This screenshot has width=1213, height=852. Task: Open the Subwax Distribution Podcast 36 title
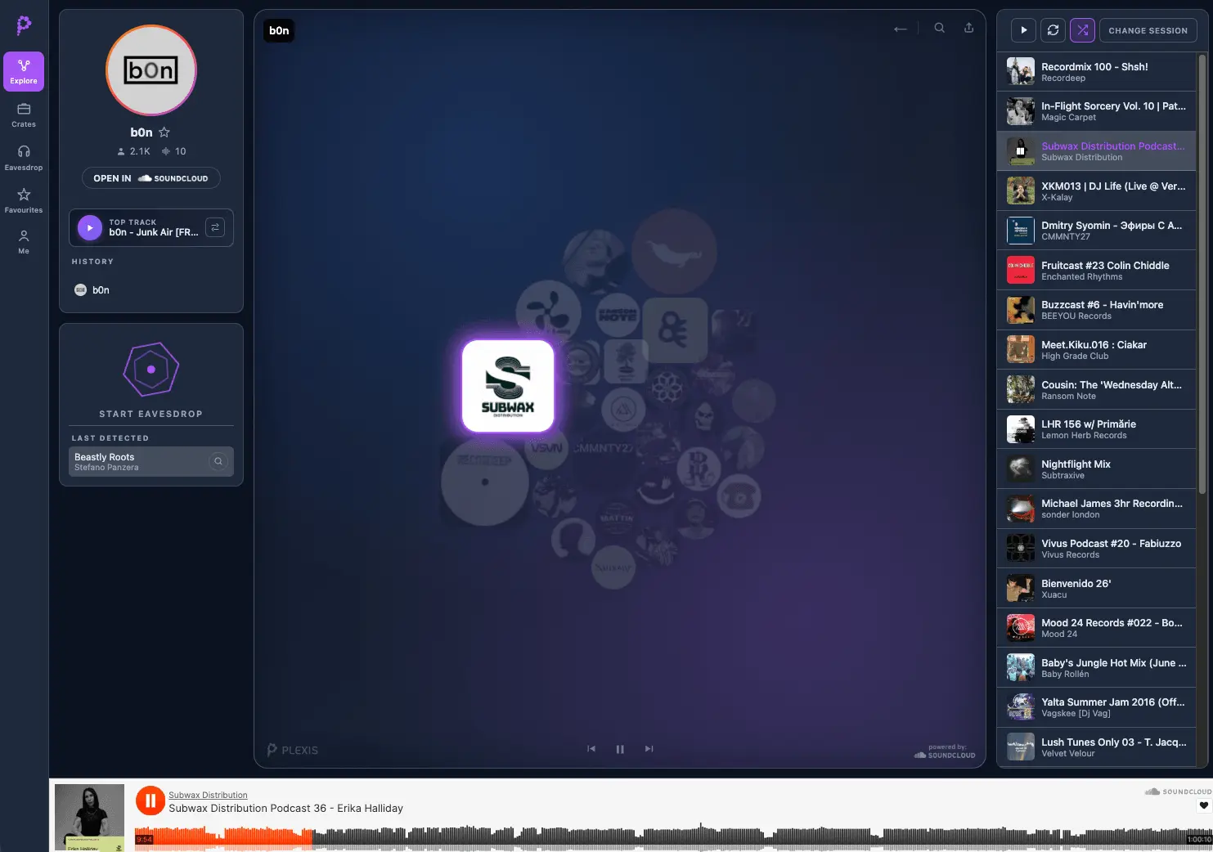(x=286, y=809)
